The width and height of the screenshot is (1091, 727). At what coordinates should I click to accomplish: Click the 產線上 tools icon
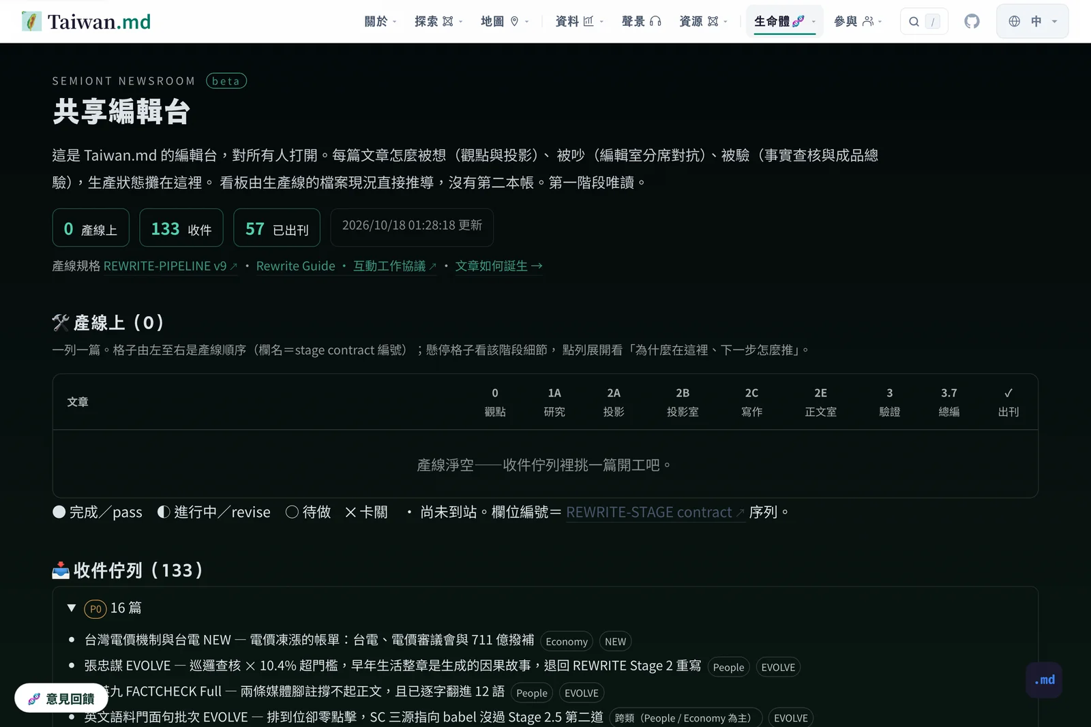61,323
